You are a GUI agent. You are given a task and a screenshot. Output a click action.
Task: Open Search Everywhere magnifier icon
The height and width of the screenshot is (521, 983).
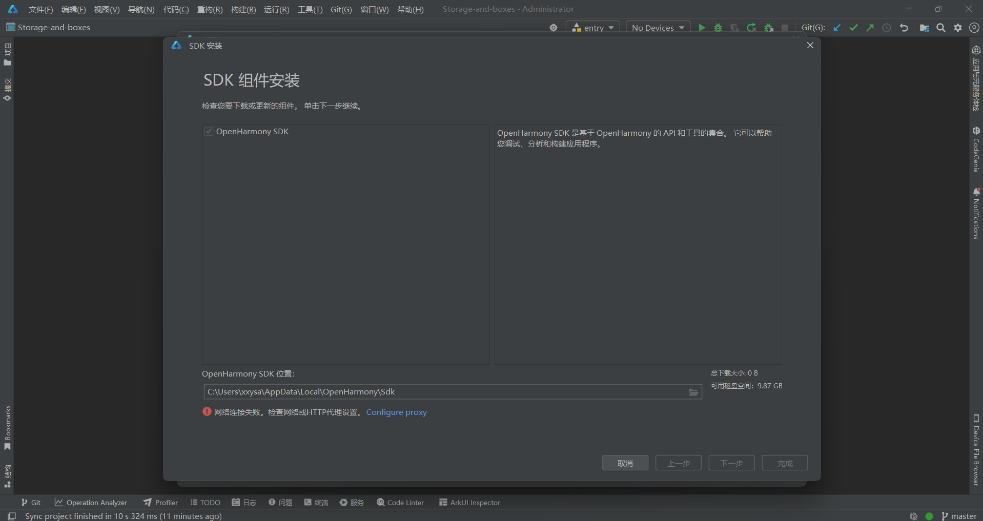(941, 28)
